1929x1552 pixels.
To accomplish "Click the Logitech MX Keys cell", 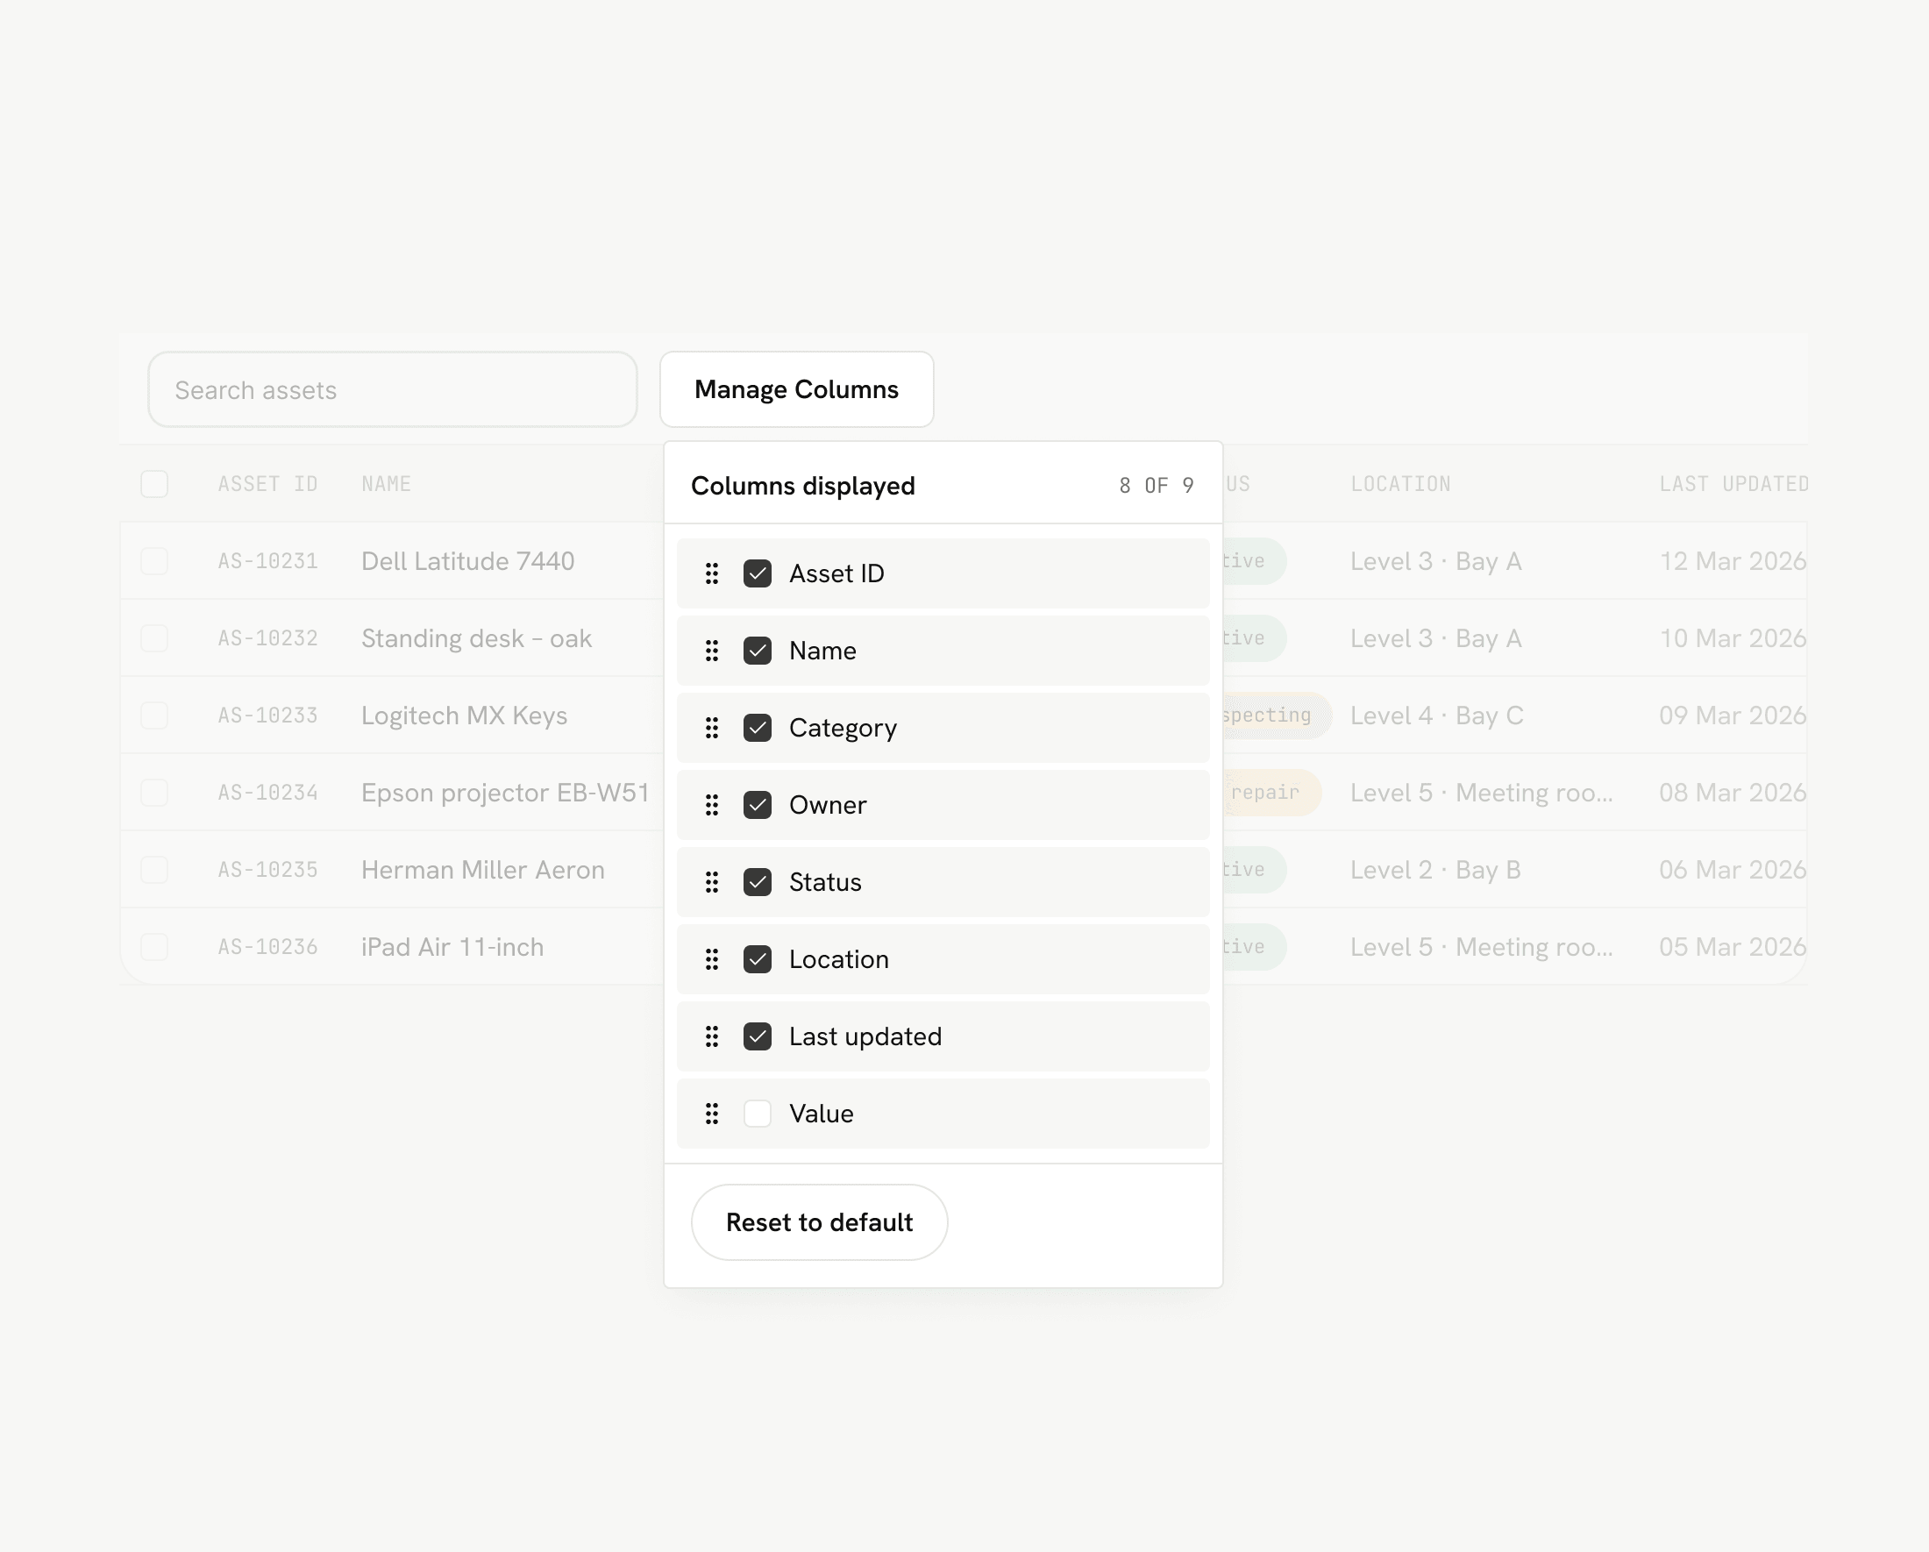I will 465,715.
